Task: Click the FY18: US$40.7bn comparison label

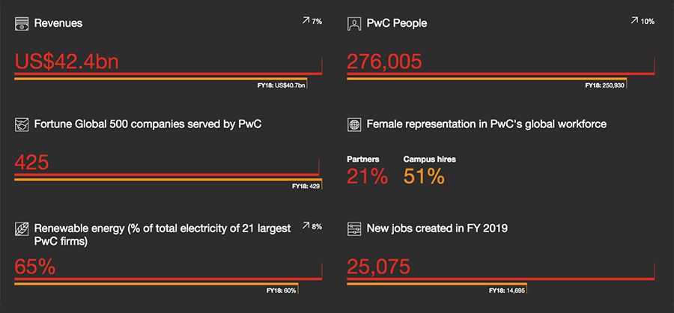Action: coord(281,85)
